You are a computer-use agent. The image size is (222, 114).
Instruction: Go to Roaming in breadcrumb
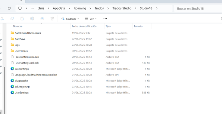(x=80, y=8)
